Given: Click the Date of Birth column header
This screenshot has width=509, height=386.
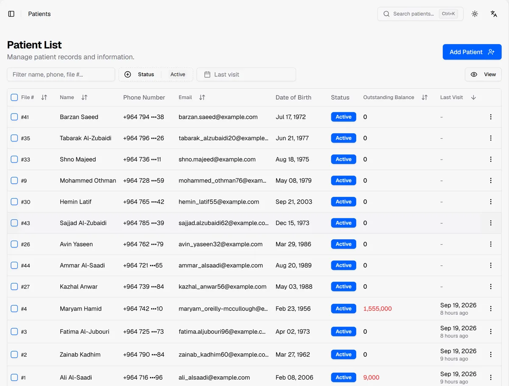Looking at the screenshot, I should pos(294,98).
